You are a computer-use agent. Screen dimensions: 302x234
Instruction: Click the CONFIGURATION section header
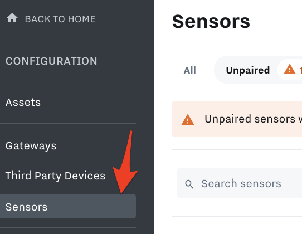pos(51,61)
